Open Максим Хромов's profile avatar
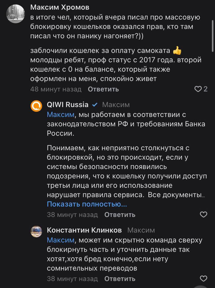Image resolution: width=215 pixels, height=288 pixels. (15, 14)
